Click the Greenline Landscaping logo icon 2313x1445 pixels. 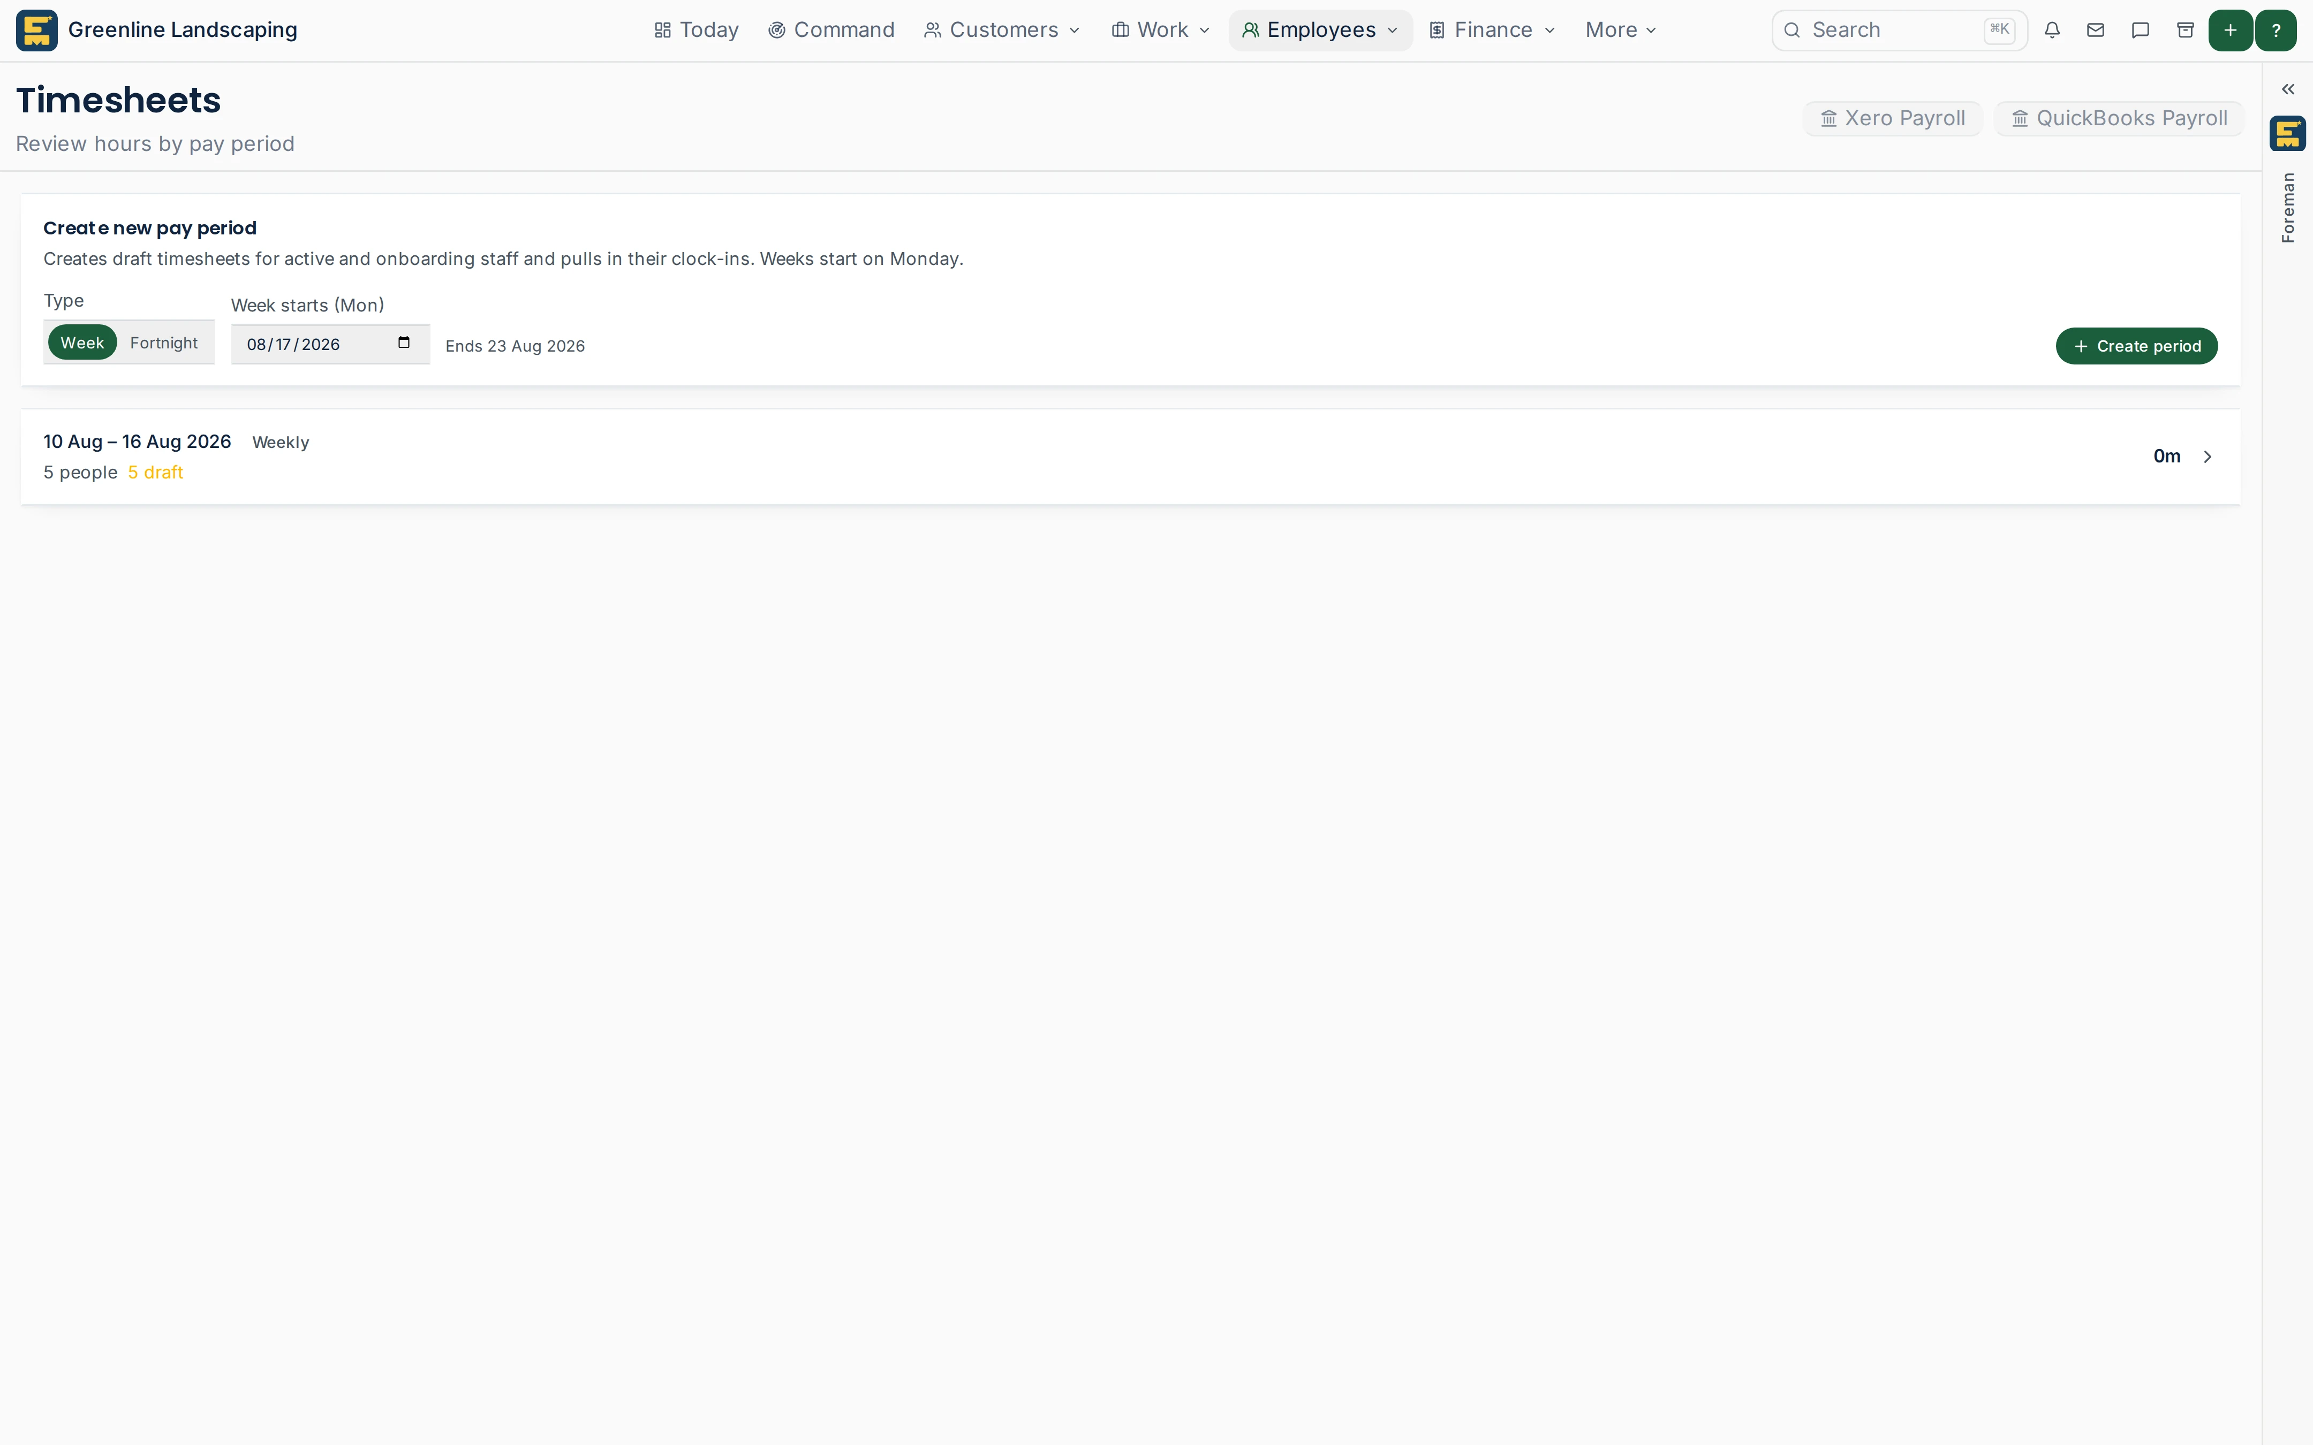pos(36,31)
